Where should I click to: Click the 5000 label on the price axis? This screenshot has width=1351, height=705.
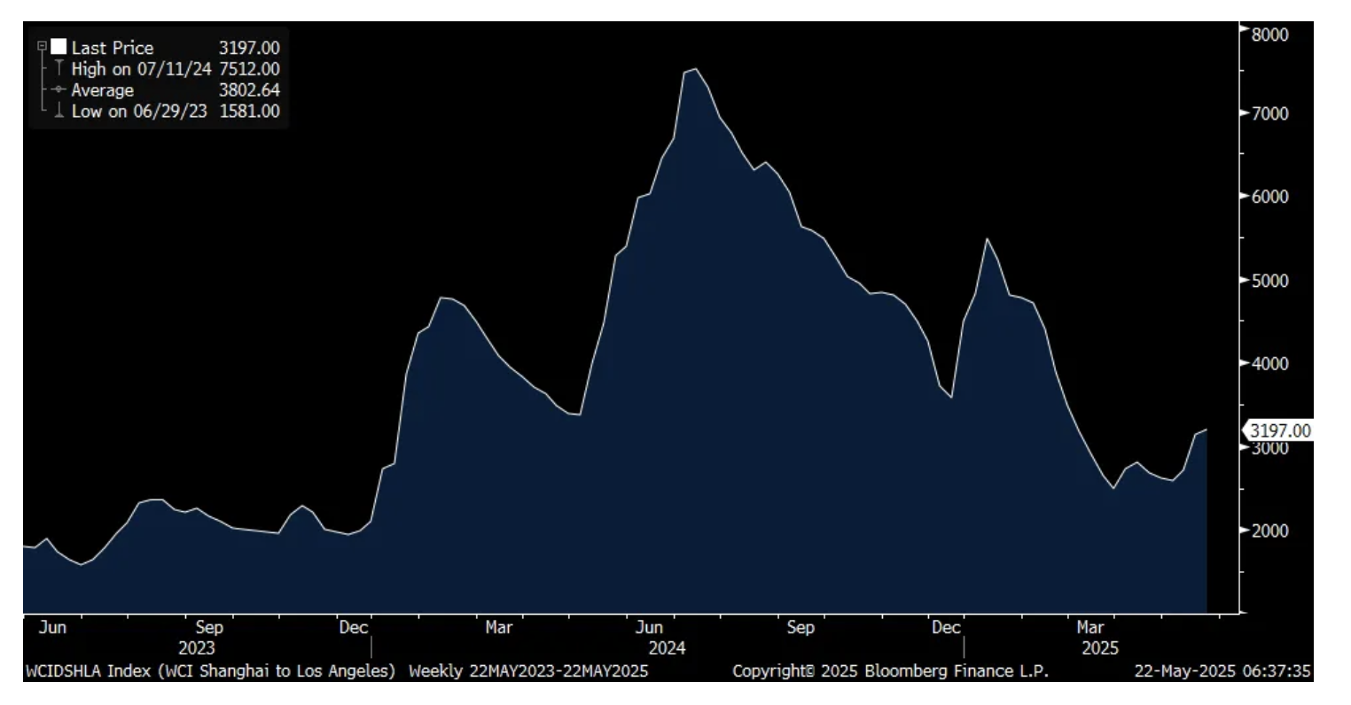pos(1269,281)
